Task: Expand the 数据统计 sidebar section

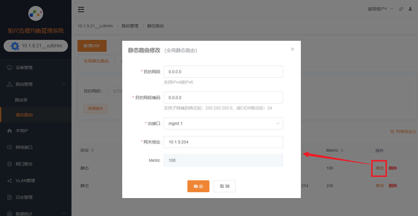Action: [36, 213]
